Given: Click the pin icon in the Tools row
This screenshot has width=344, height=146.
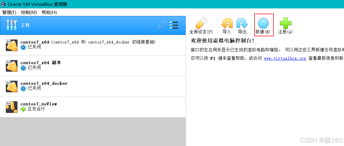Looking at the screenshot, I should pos(162,25).
